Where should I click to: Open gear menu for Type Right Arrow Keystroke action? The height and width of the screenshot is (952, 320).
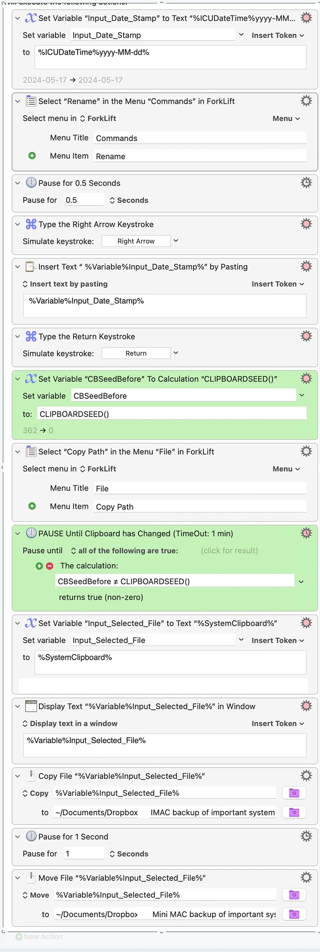[306, 224]
